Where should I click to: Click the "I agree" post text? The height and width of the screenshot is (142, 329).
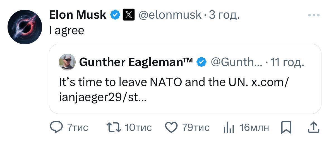pyautogui.click(x=66, y=30)
